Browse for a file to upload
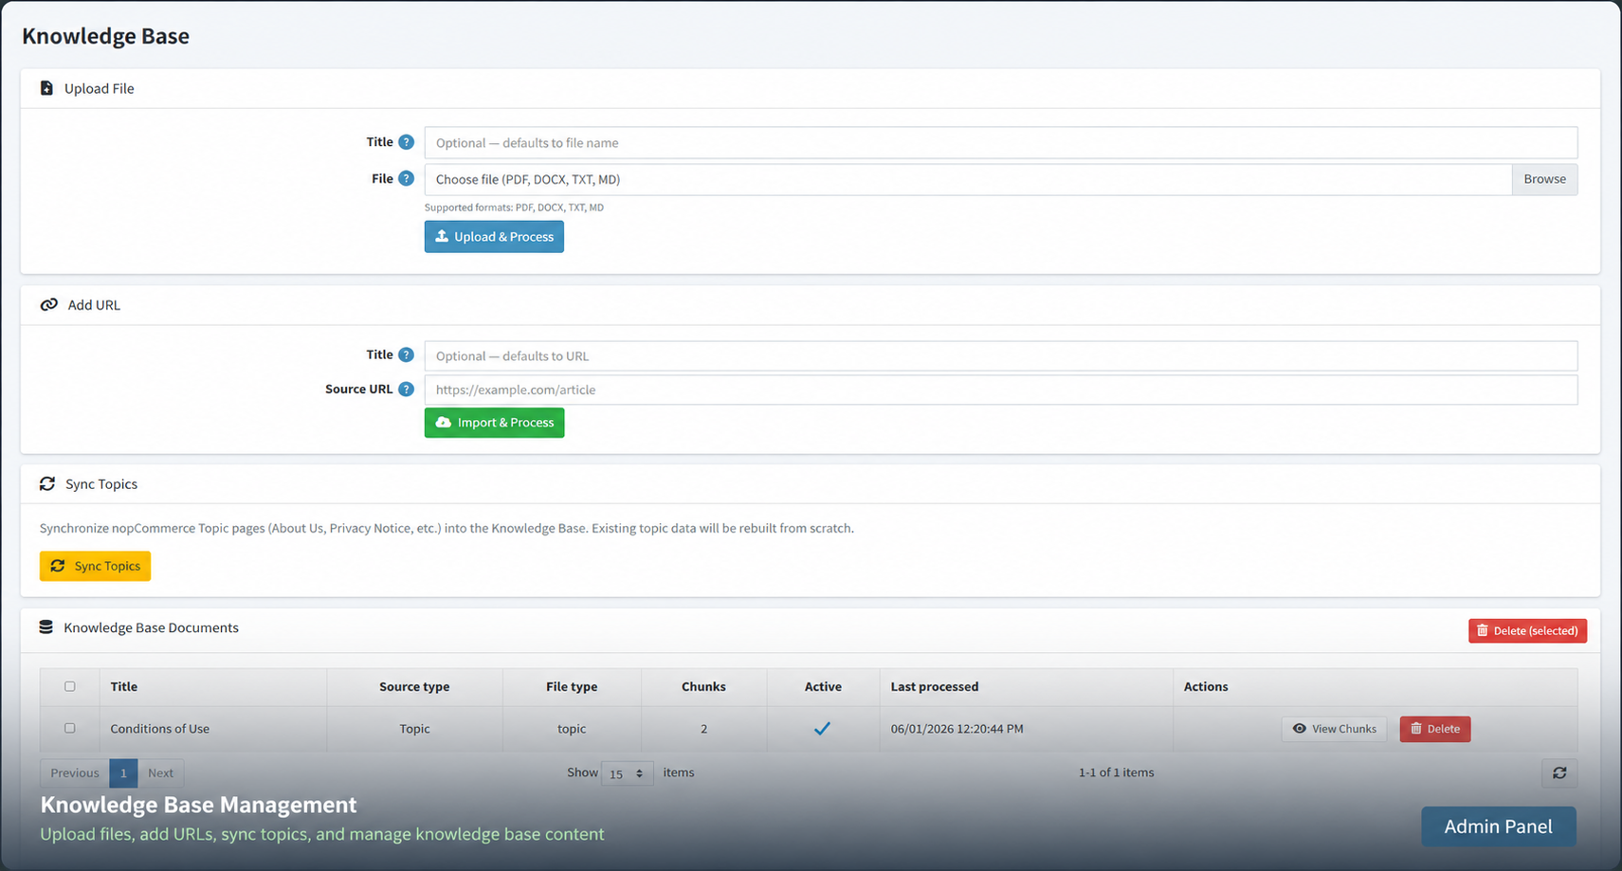 coord(1544,179)
